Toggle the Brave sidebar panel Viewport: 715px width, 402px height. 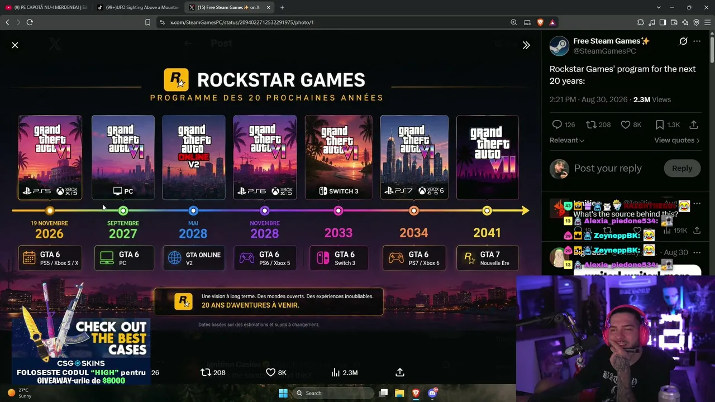(x=663, y=22)
